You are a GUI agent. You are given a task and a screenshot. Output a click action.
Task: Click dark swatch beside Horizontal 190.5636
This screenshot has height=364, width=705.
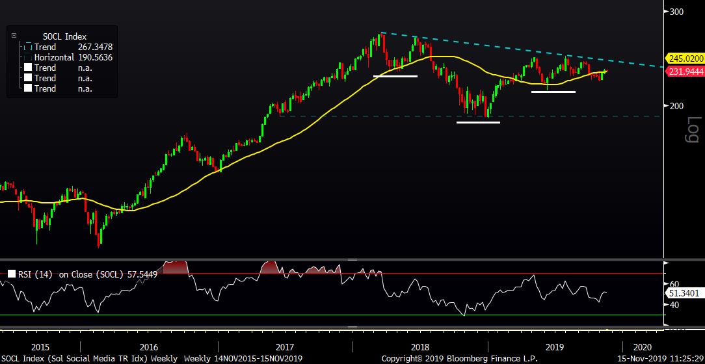(28, 57)
